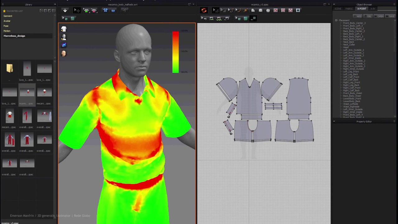The width and height of the screenshot is (398, 224).
Task: Open the Garment library category
Action: coord(8,16)
